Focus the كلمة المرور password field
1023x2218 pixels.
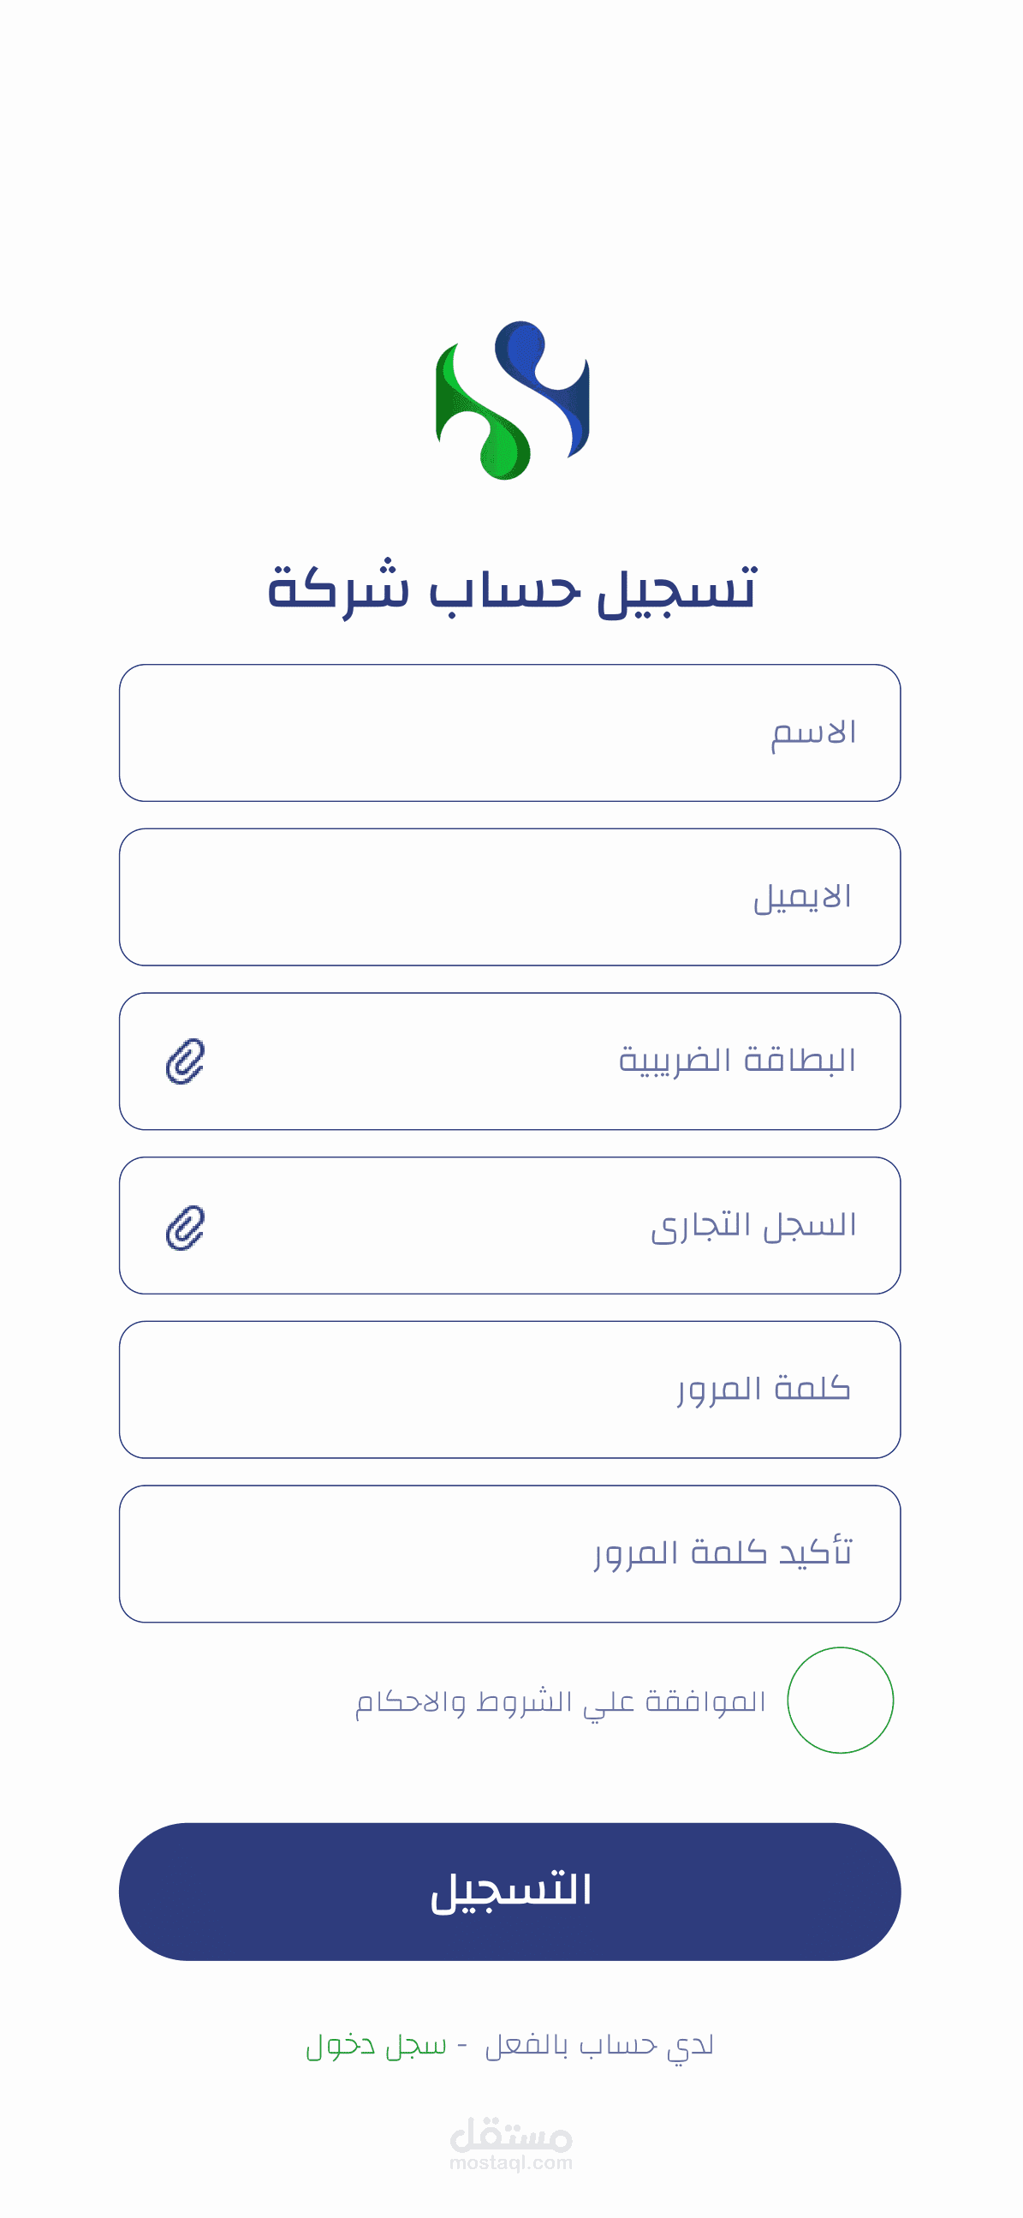(x=509, y=1390)
